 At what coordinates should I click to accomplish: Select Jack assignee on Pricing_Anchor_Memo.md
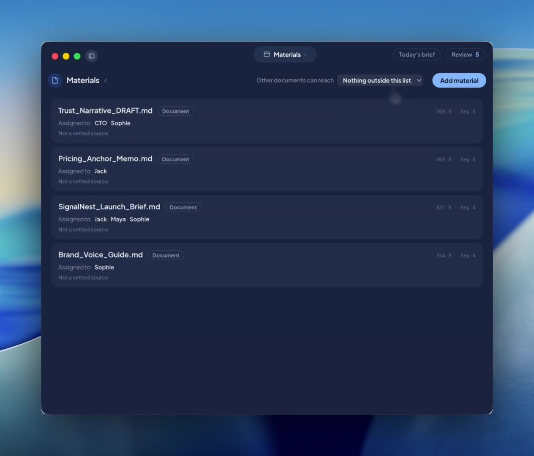[101, 171]
